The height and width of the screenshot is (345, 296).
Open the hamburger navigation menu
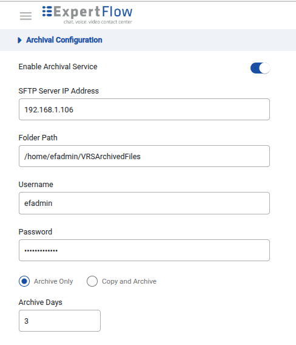(25, 16)
